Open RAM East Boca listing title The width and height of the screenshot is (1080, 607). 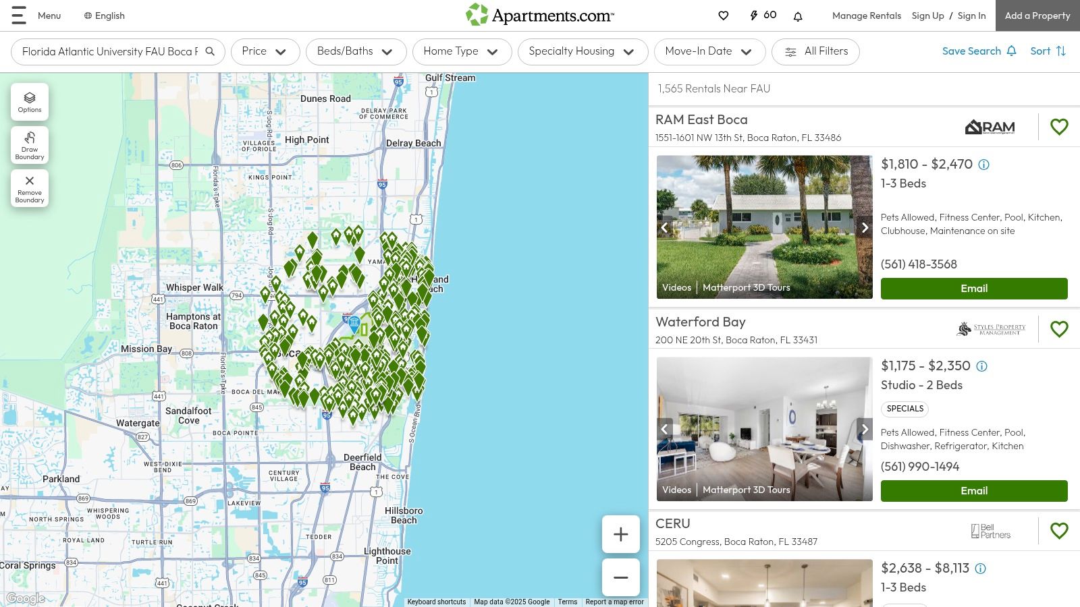(701, 119)
